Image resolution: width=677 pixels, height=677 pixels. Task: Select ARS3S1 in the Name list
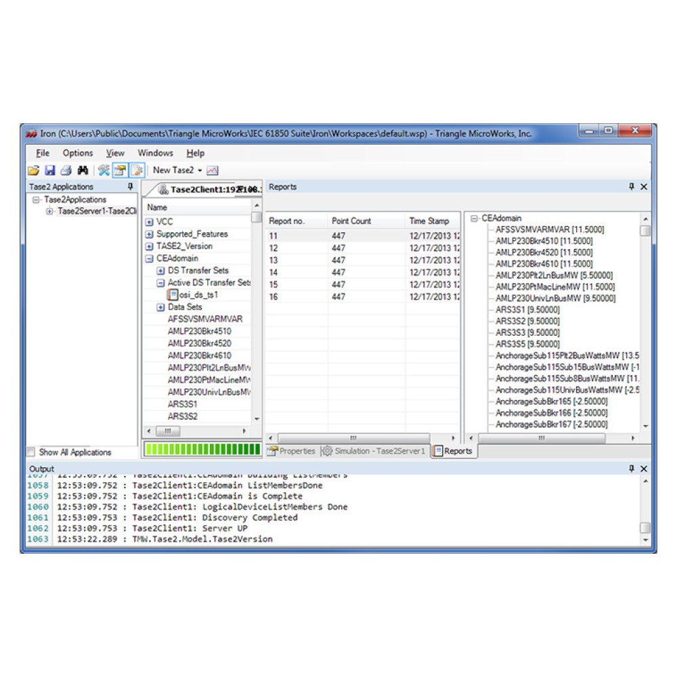click(x=182, y=404)
